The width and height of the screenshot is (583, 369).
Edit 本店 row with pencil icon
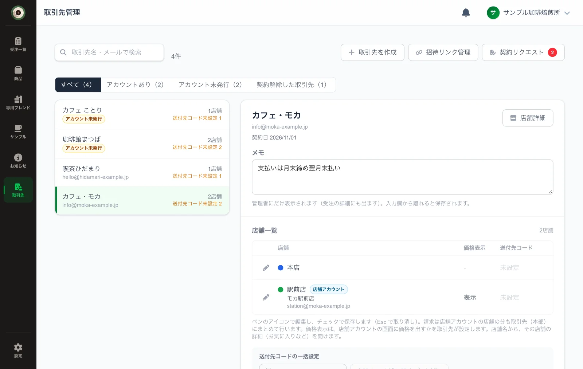(x=266, y=268)
